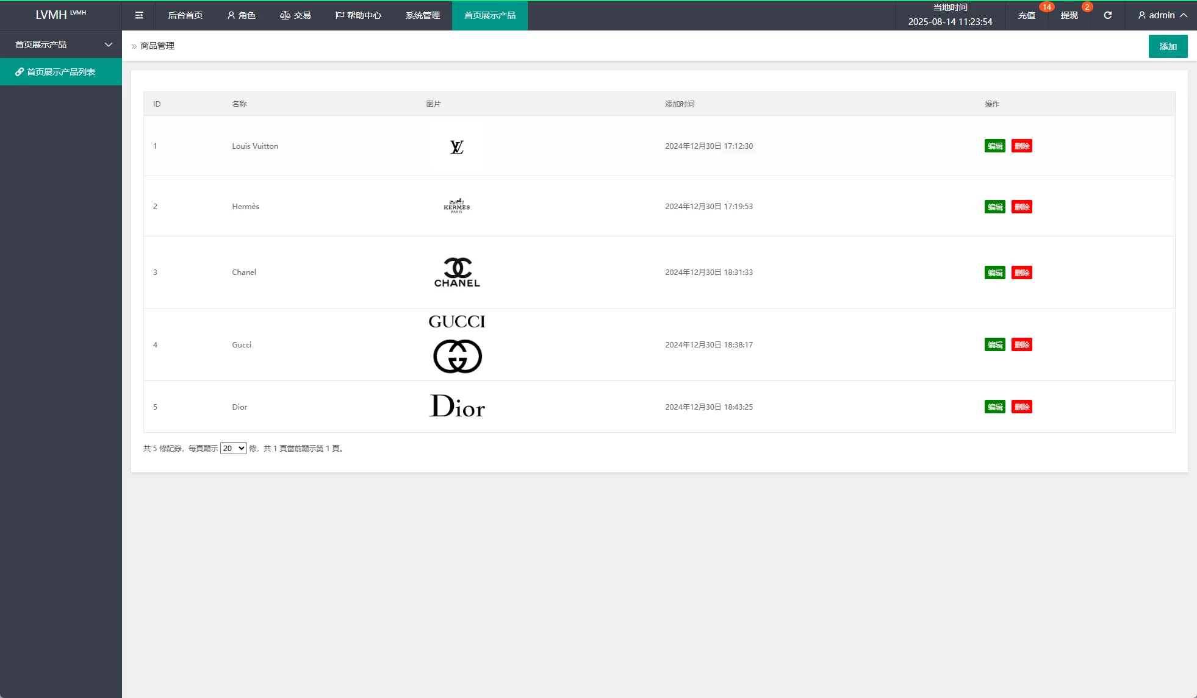Click the Gucci logo image

(457, 344)
